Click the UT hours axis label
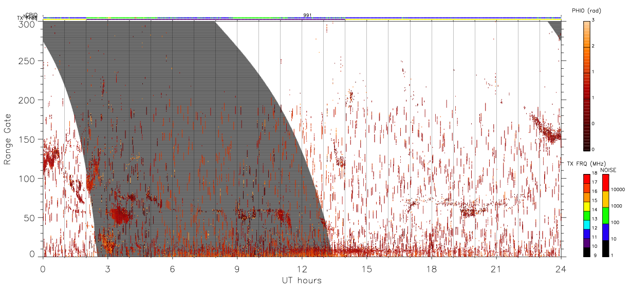 tap(302, 281)
